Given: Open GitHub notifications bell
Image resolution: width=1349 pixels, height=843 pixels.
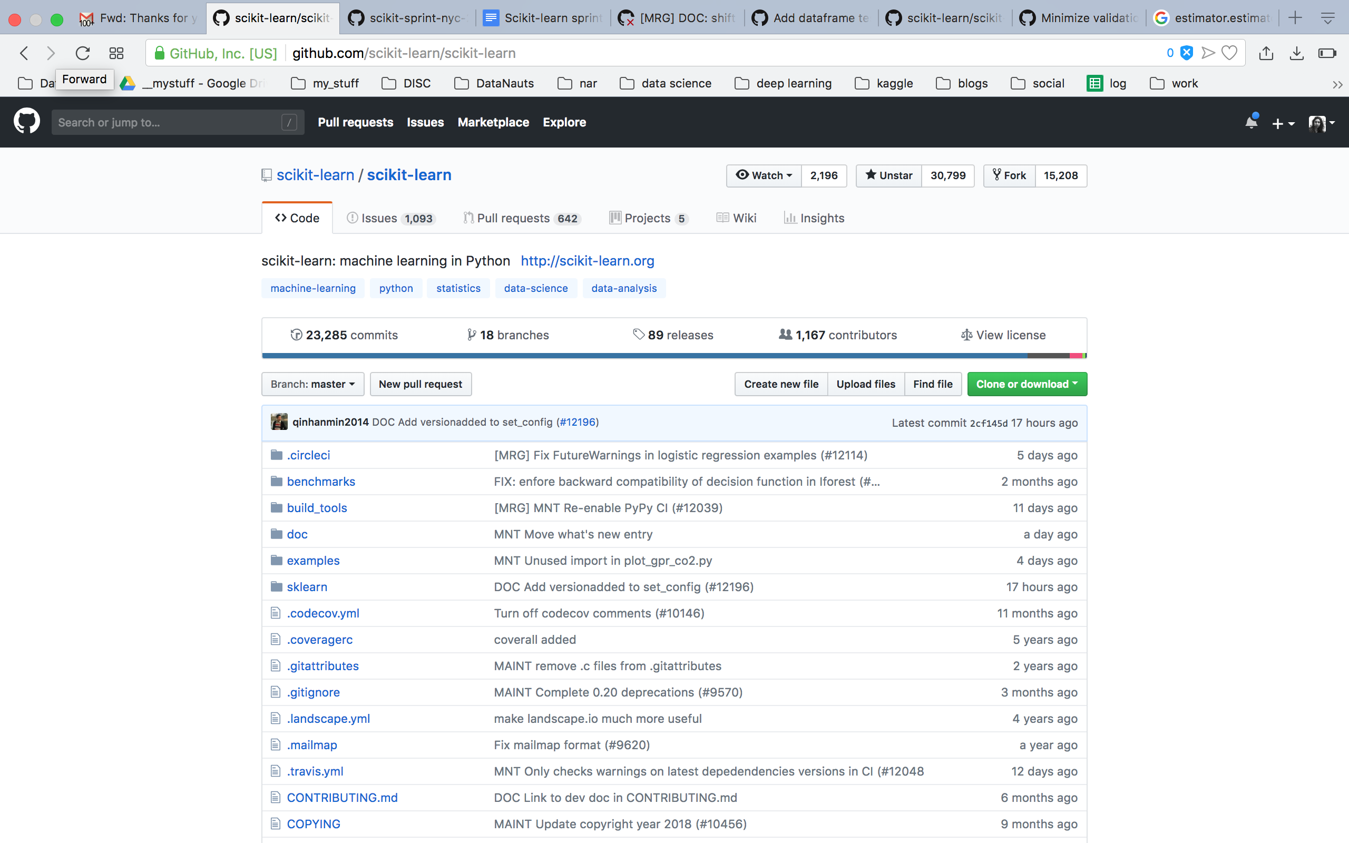Looking at the screenshot, I should point(1252,122).
